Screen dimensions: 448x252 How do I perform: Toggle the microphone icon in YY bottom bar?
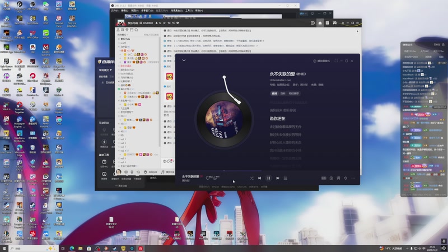(x=132, y=172)
